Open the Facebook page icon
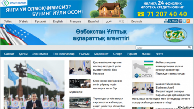This screenshot has width=194, height=109. coord(180,21)
